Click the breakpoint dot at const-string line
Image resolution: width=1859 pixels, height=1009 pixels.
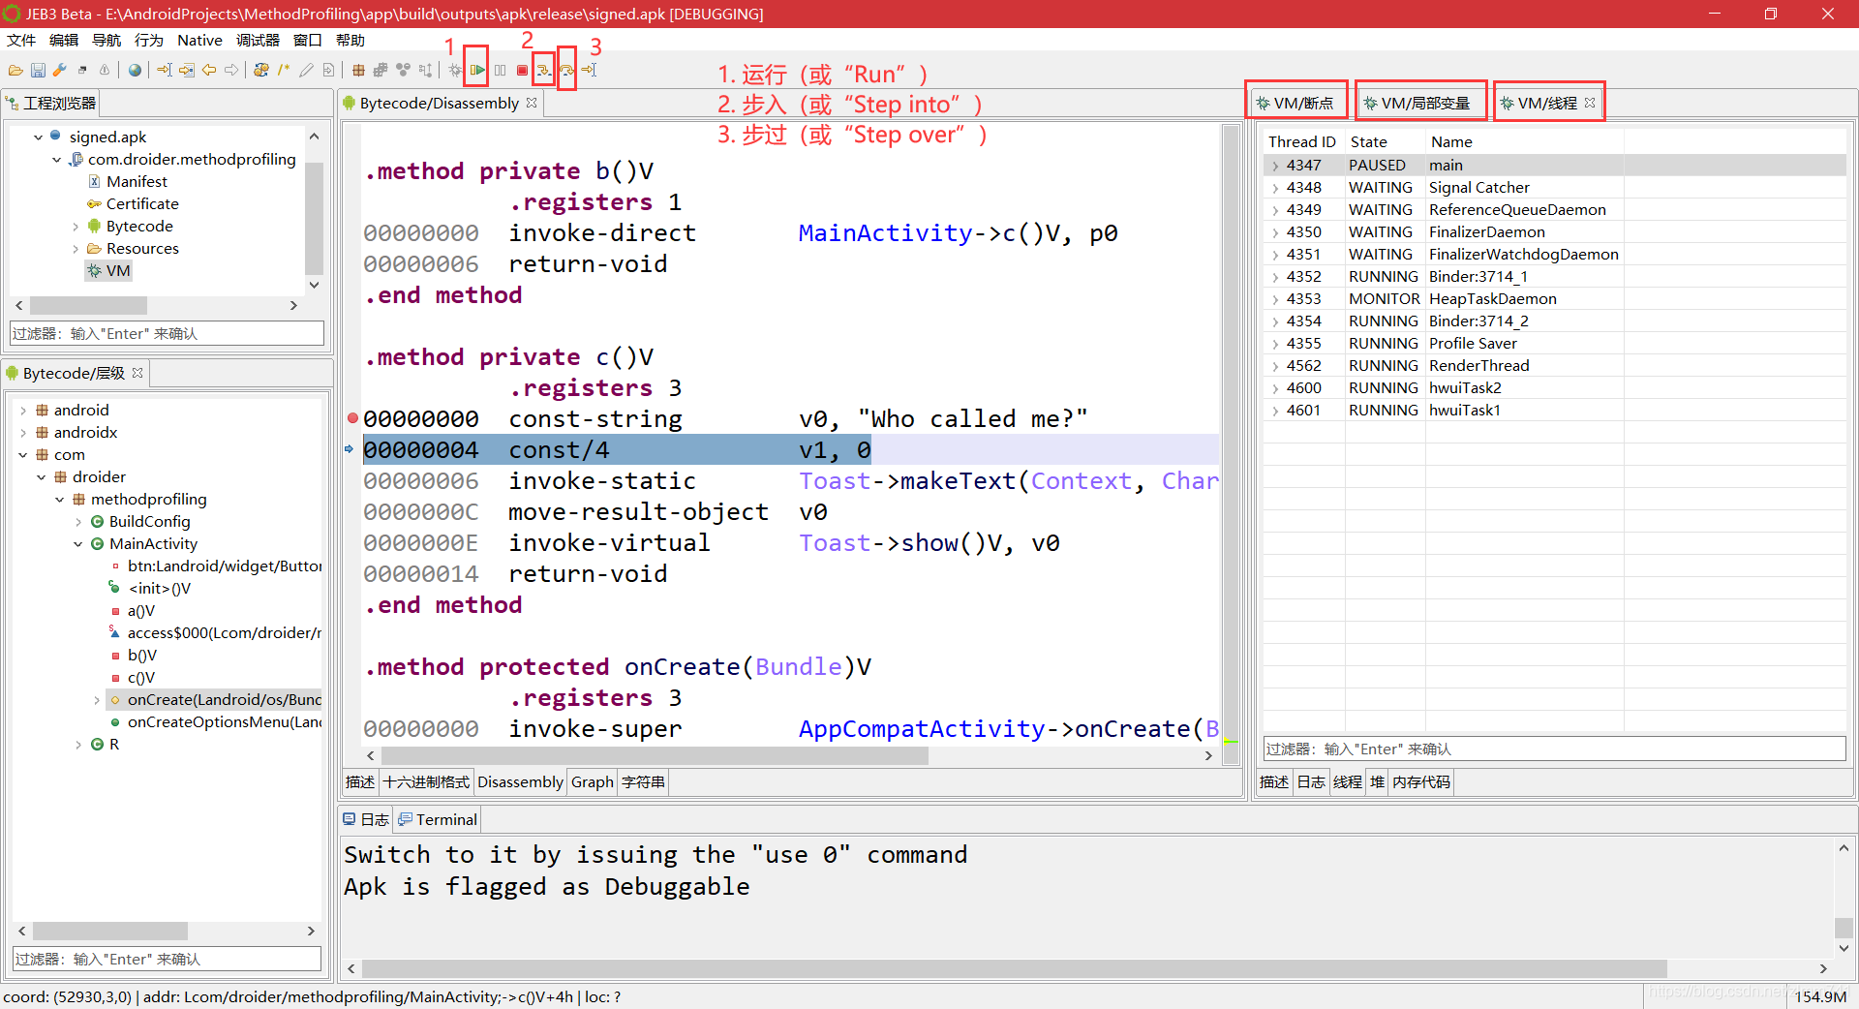352,418
